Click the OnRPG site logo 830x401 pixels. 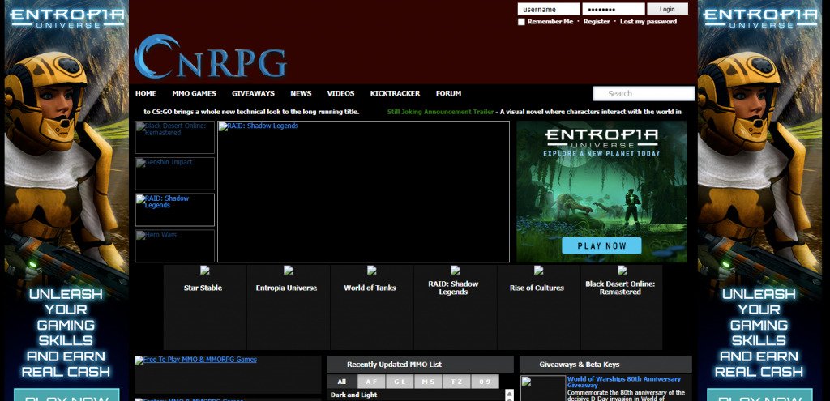(x=210, y=57)
